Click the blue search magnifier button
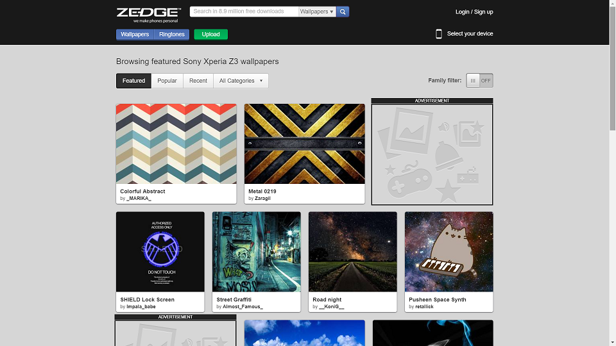The height and width of the screenshot is (346, 616). click(343, 12)
